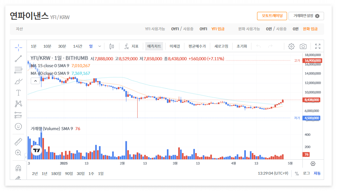
Task: Go to latest bar using target icon
Action: pyautogui.click(x=313, y=164)
